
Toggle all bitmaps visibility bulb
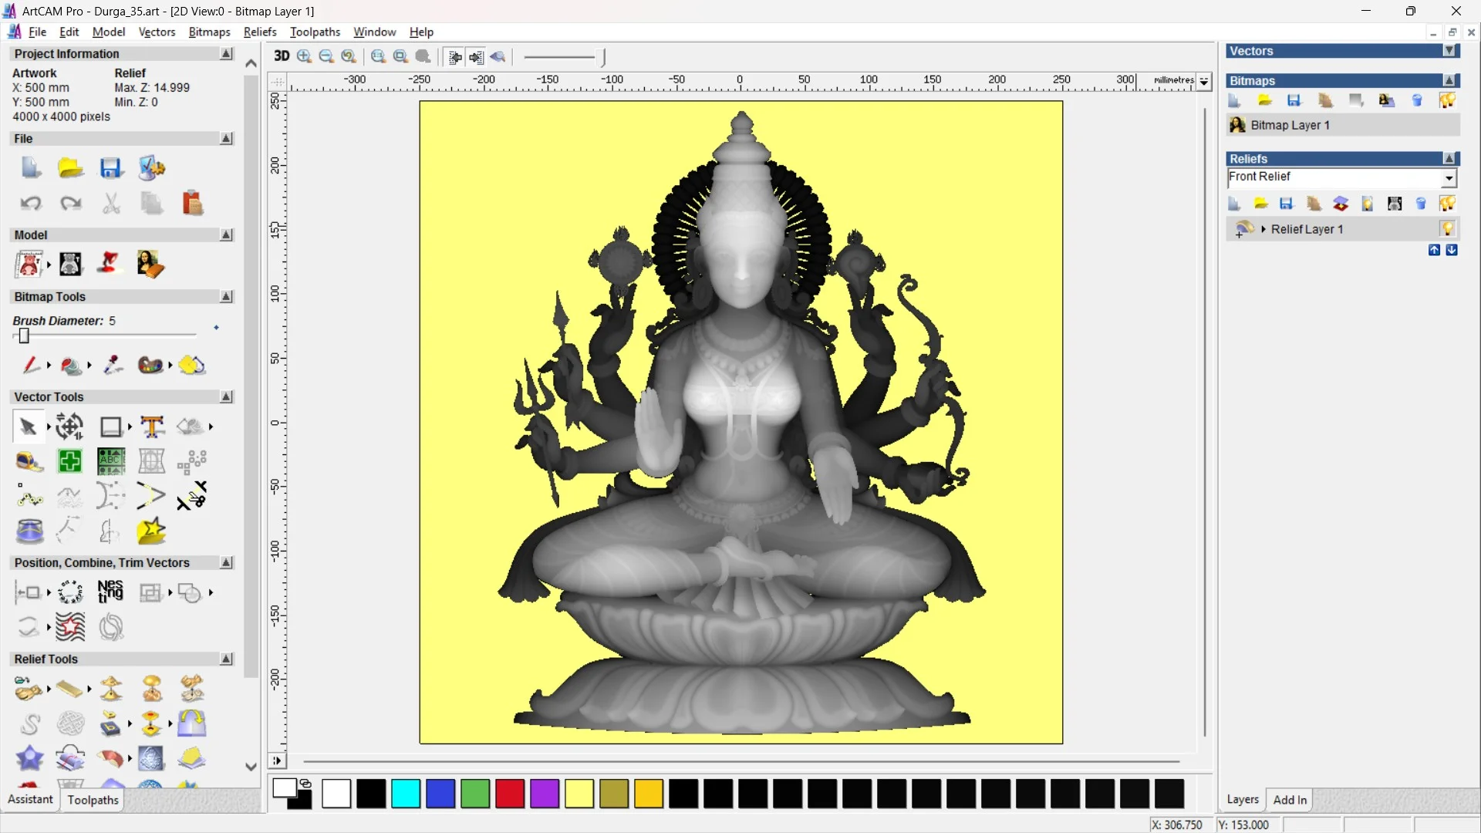(1447, 100)
